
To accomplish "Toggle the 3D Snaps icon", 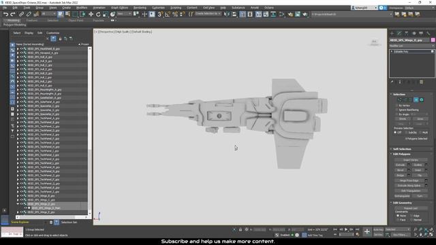I will point(160,14).
